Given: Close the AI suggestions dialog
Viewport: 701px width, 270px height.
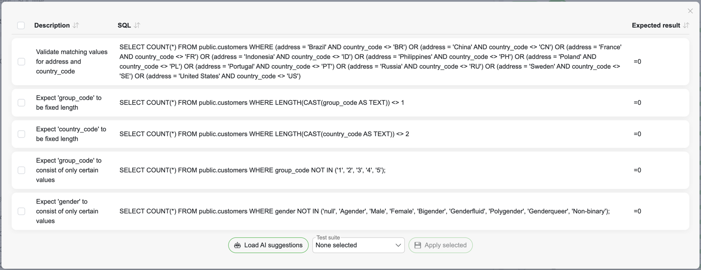Looking at the screenshot, I should pos(690,11).
